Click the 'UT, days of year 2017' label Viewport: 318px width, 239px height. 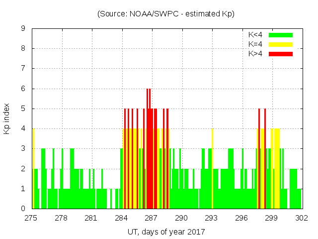pyautogui.click(x=166, y=232)
